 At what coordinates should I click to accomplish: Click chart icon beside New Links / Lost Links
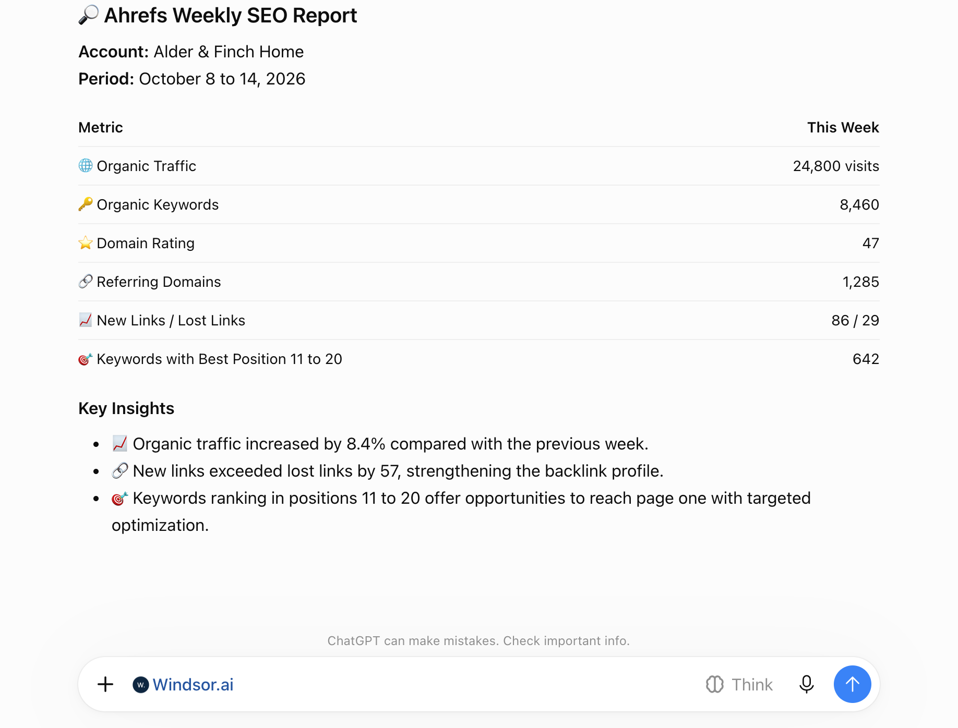pos(86,320)
